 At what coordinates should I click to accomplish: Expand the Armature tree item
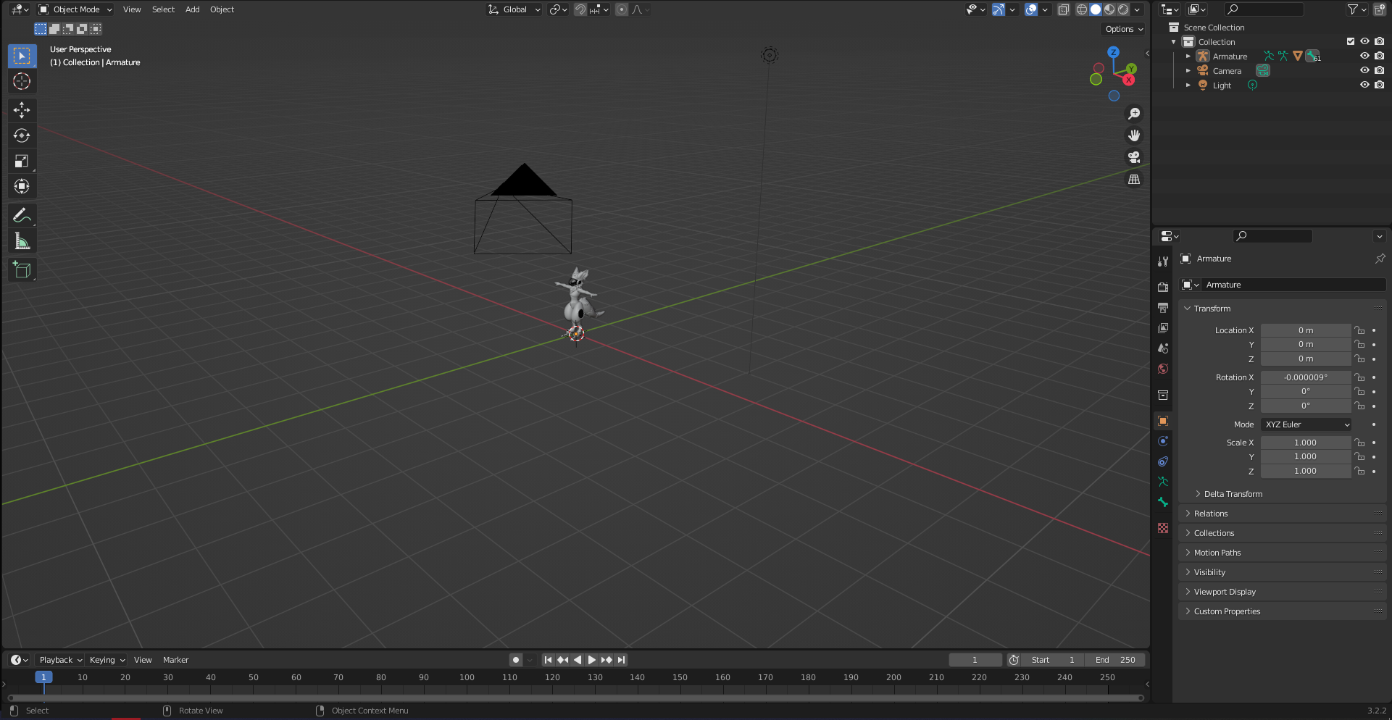[x=1188, y=56]
